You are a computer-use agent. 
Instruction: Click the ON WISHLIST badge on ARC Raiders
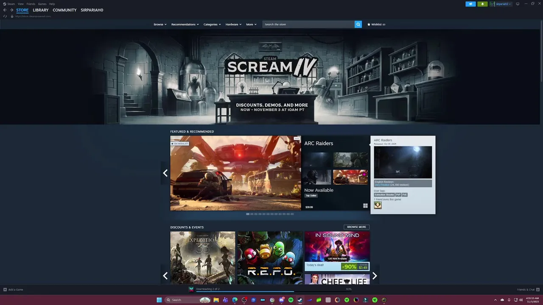[180, 144]
